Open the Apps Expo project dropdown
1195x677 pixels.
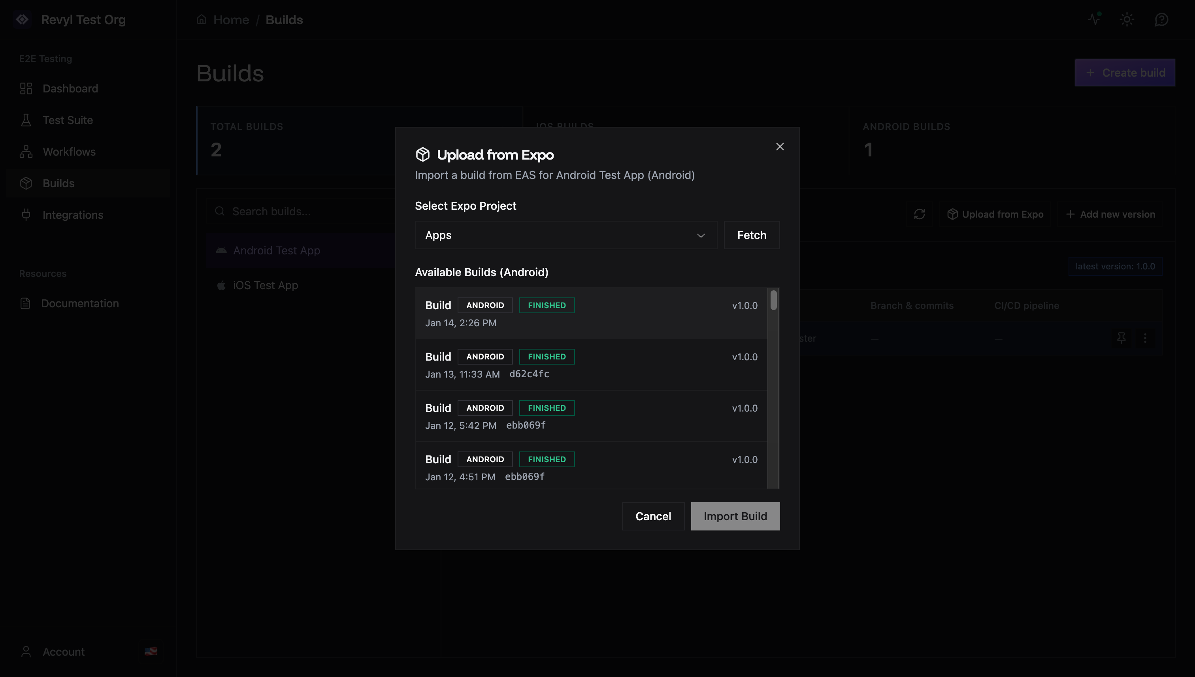(x=565, y=235)
